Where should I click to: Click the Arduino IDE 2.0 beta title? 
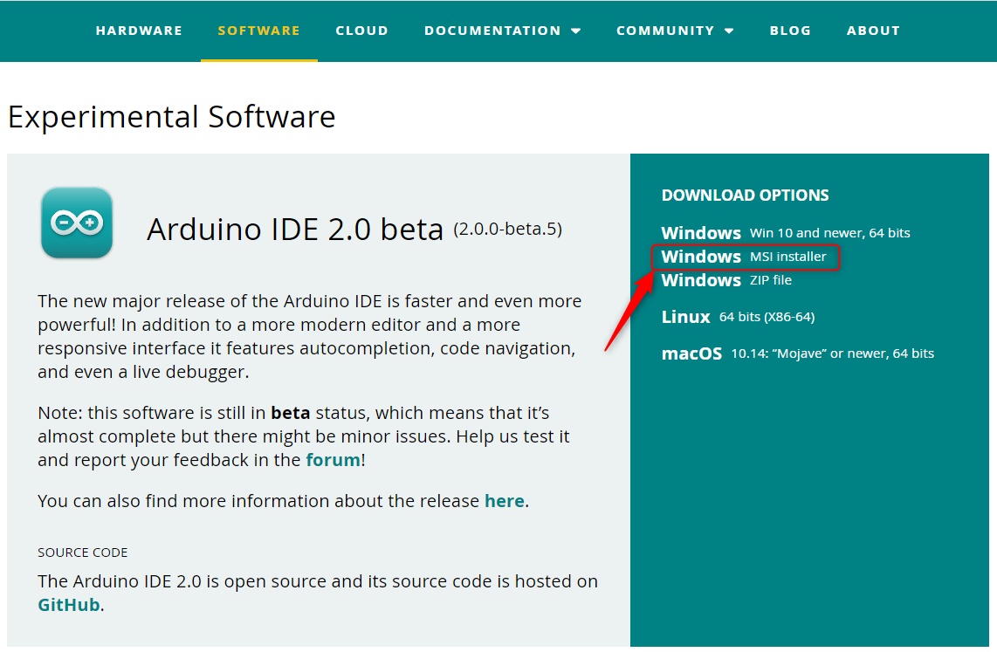pos(295,230)
